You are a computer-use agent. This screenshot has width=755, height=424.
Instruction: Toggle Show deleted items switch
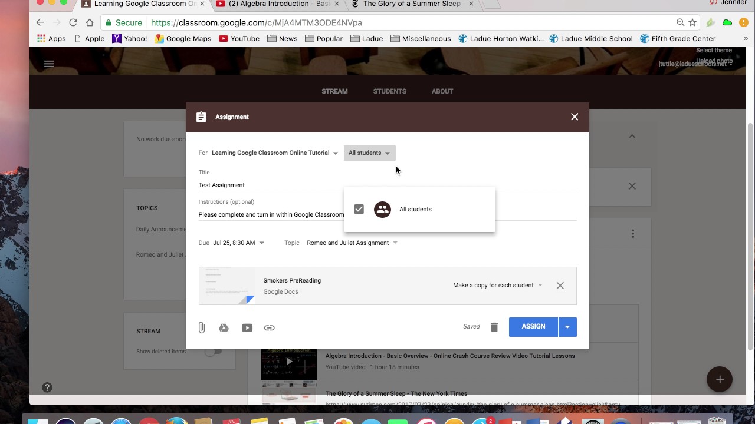213,352
